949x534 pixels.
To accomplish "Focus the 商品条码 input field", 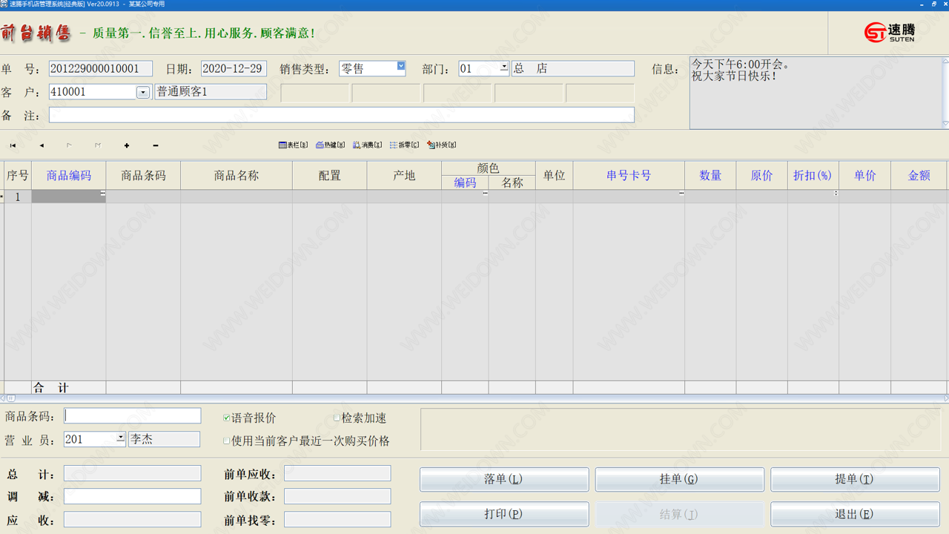I will (133, 416).
